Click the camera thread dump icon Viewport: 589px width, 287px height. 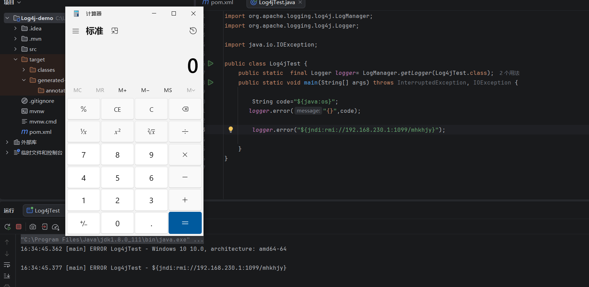(x=33, y=227)
